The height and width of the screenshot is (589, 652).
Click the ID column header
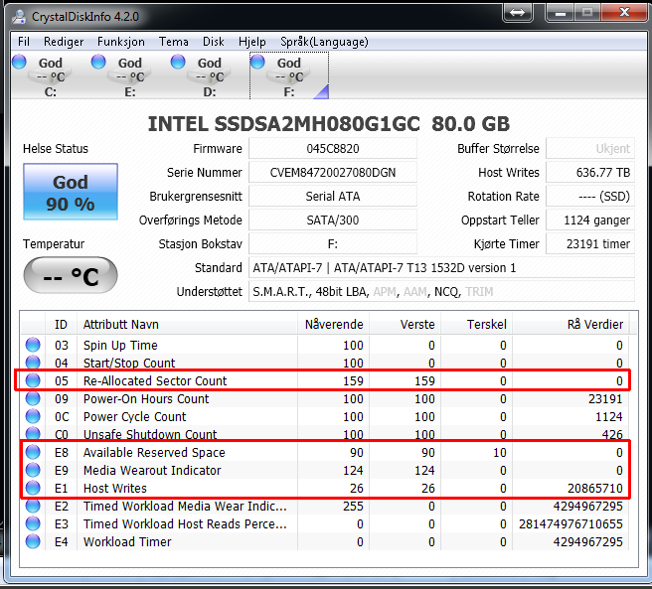click(x=61, y=324)
